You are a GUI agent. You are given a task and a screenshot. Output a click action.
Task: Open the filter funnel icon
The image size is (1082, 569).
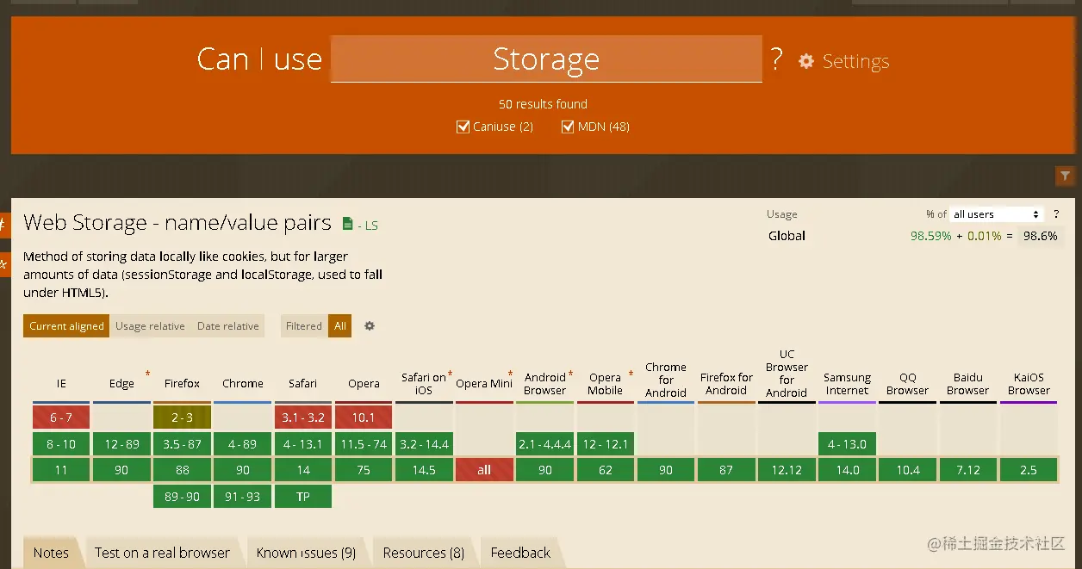pyautogui.click(x=1066, y=176)
